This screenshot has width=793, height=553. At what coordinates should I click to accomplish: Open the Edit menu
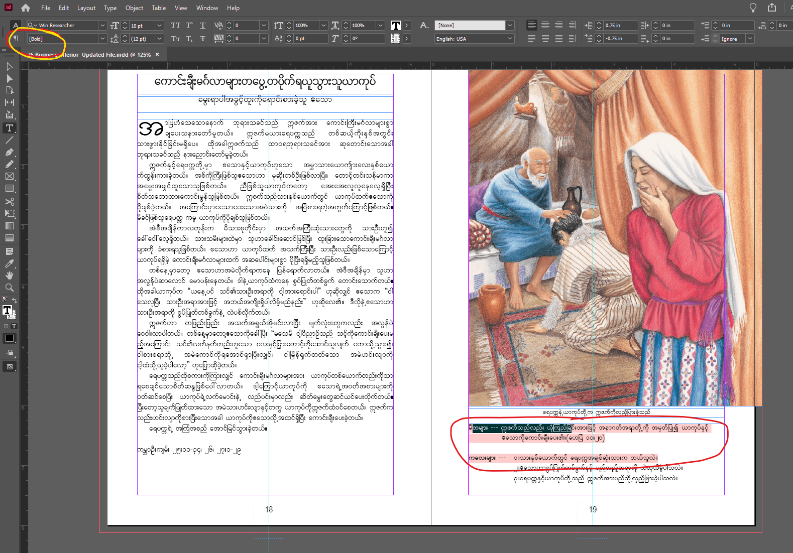pyautogui.click(x=64, y=8)
